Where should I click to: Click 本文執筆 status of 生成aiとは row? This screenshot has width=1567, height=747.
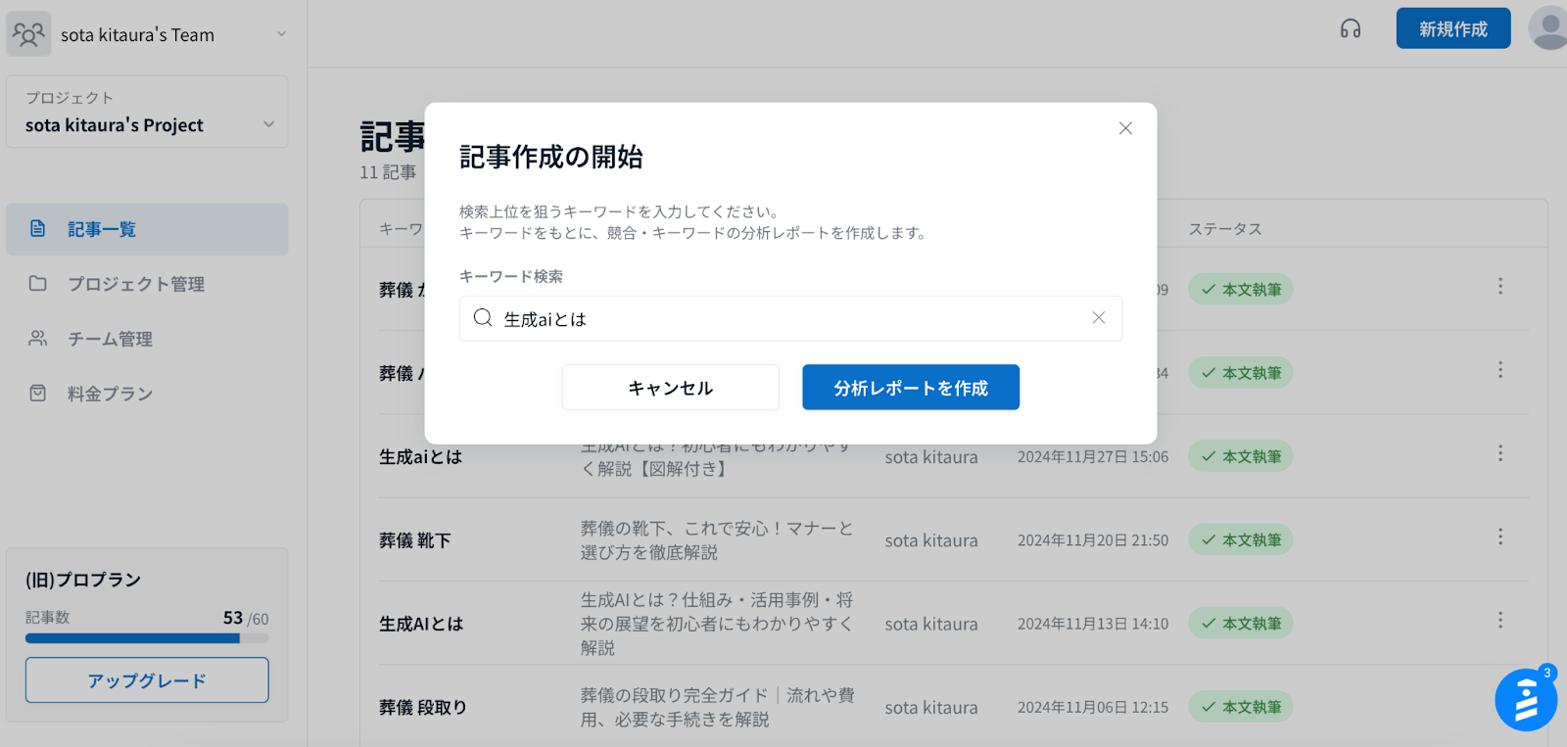click(x=1241, y=456)
